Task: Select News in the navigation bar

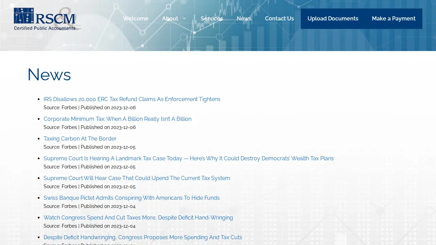Action: (x=244, y=19)
